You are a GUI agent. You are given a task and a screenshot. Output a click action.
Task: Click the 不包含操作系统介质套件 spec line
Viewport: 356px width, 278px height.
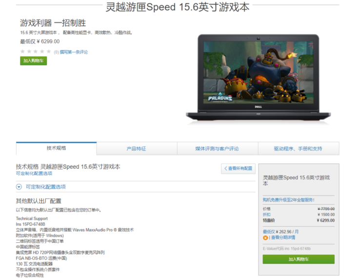click(x=38, y=270)
